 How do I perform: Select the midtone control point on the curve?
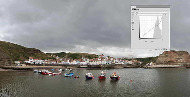click(x=157, y=26)
